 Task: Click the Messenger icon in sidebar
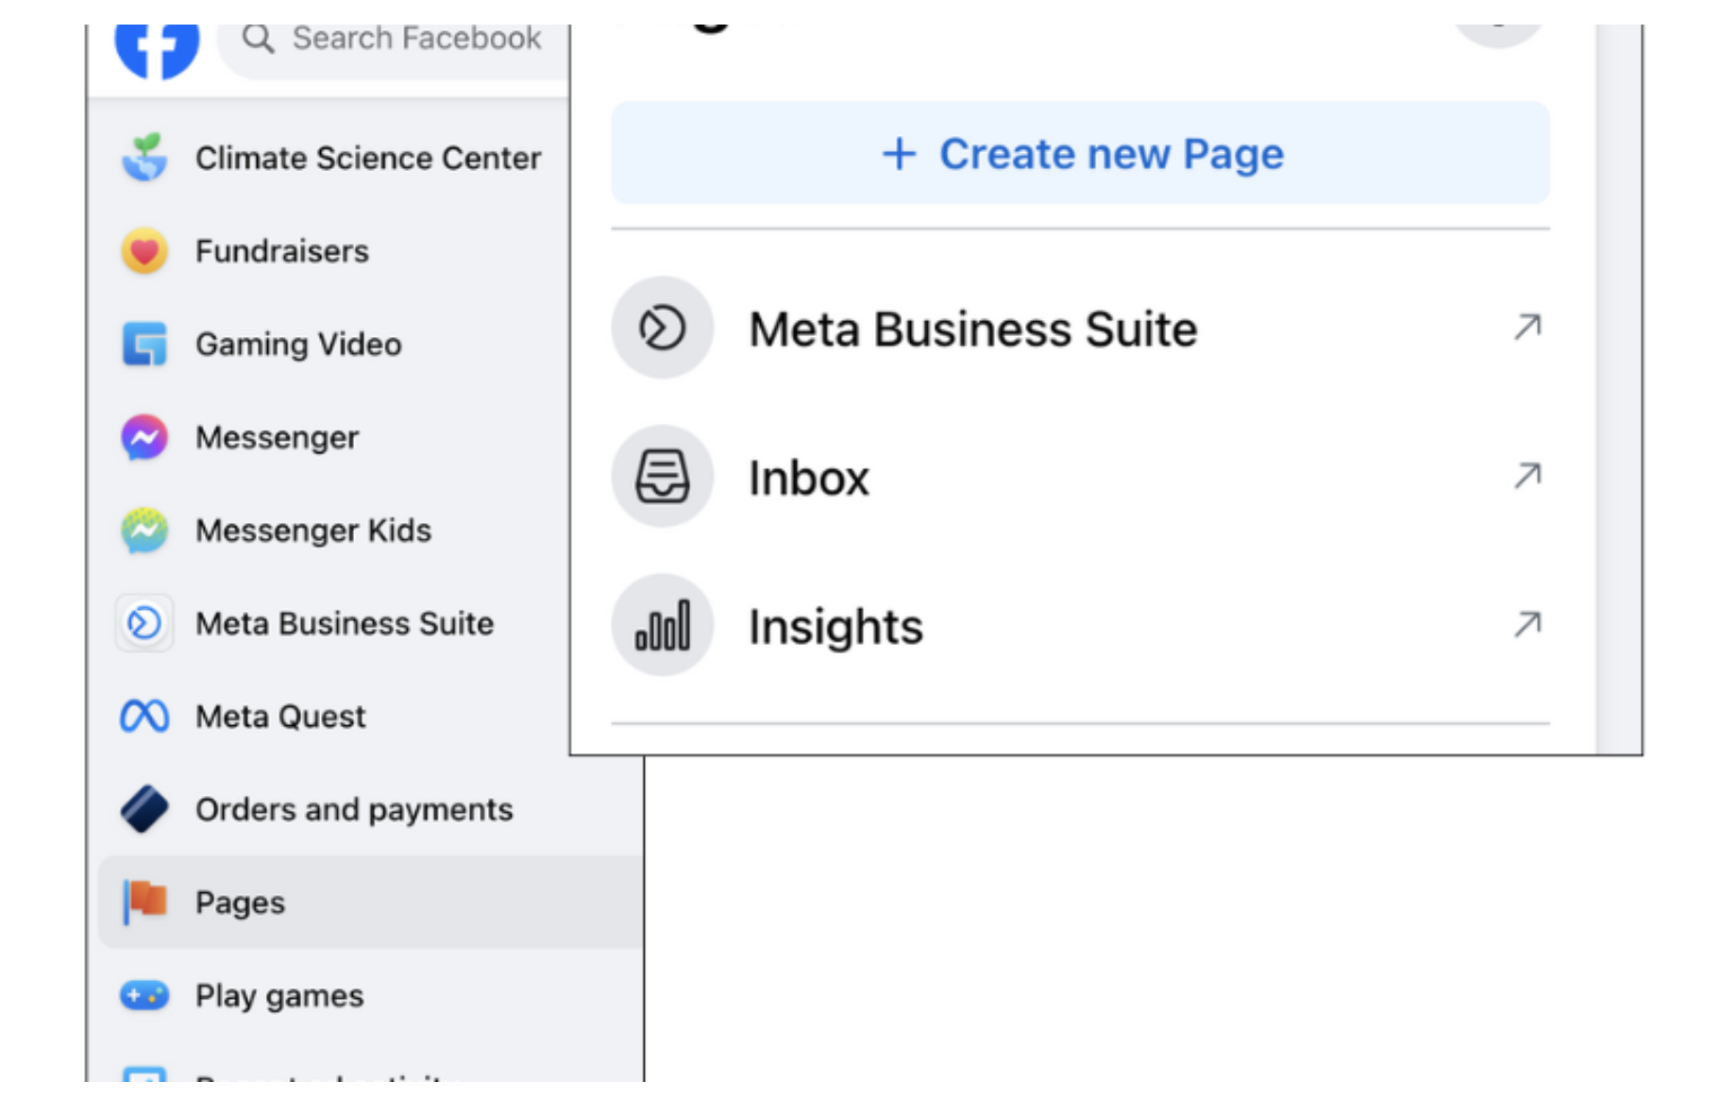144,437
